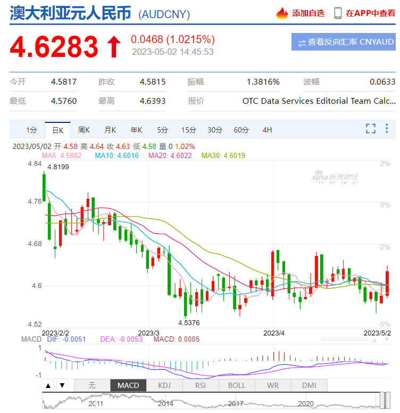The image size is (400, 413).
Task: Switch to the 60分 chart tab
Action: click(x=241, y=130)
